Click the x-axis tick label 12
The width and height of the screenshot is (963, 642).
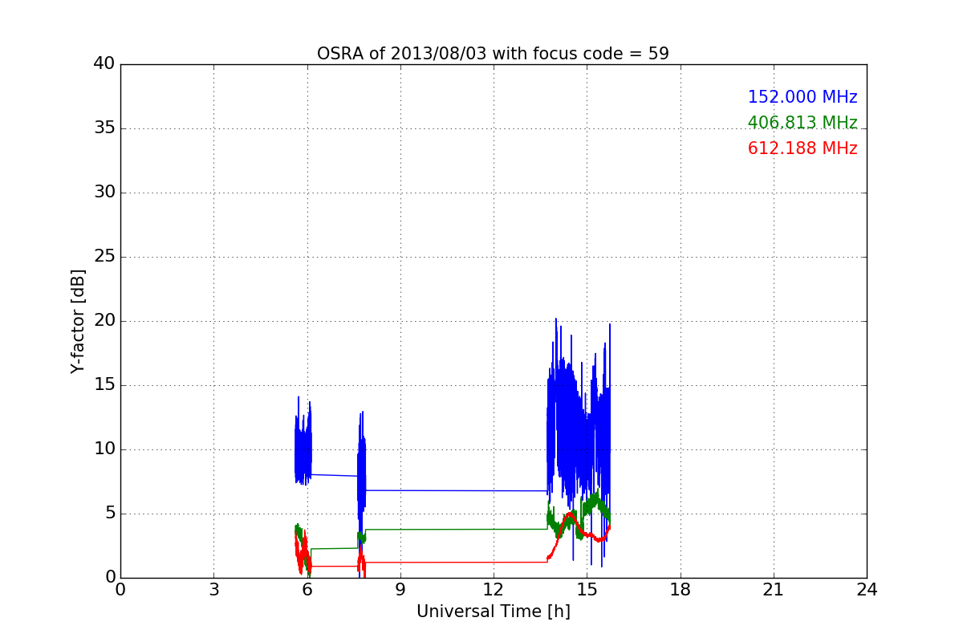(493, 590)
